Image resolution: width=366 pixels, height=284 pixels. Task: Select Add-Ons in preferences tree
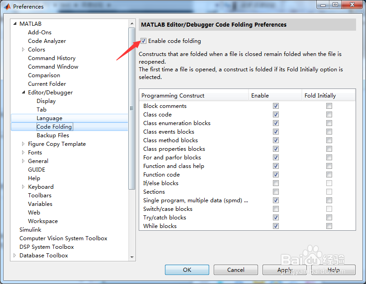40,33
